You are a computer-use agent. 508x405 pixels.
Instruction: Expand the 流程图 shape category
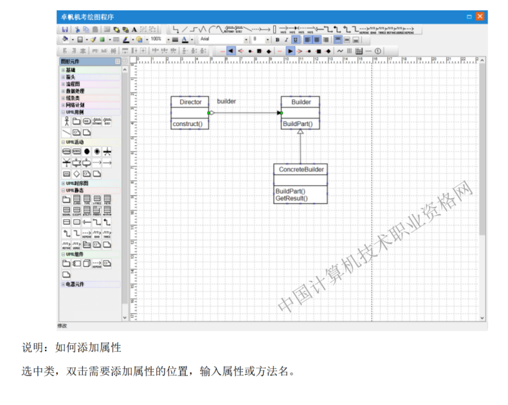click(63, 84)
